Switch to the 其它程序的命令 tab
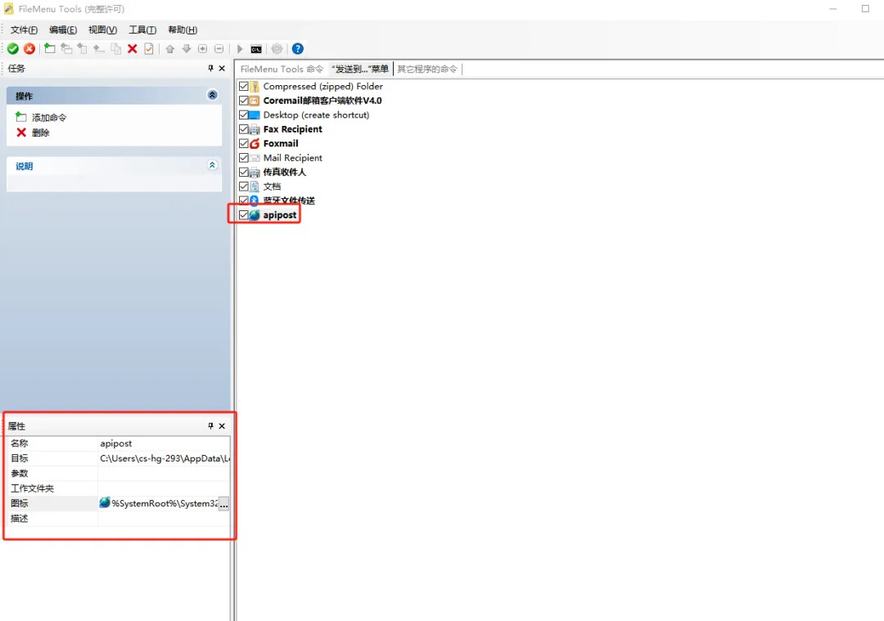Image resolution: width=884 pixels, height=621 pixels. (x=428, y=69)
